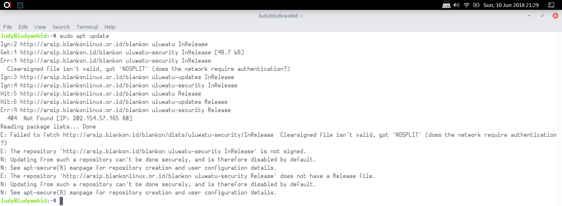Open the BlankOn main menu icon
Image resolution: width=562 pixels, height=206 pixels.
click(7, 5)
